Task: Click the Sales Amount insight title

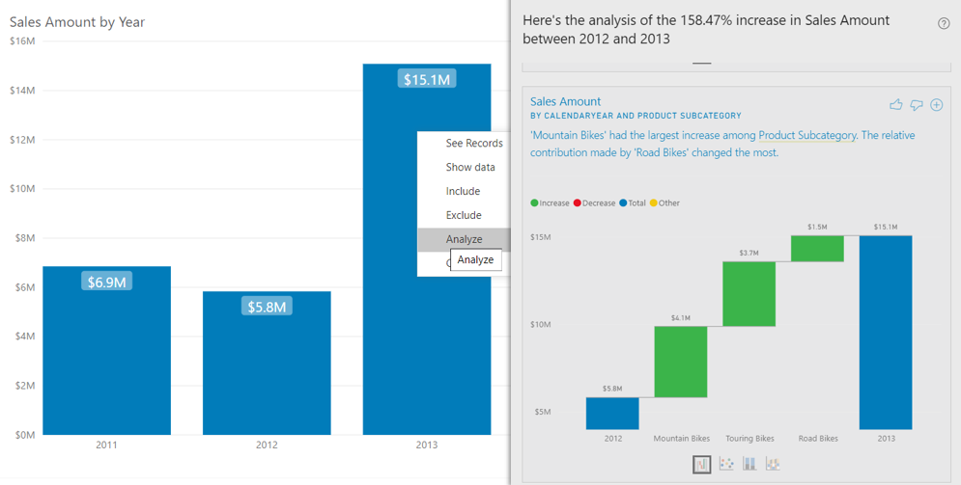Action: pyautogui.click(x=565, y=101)
